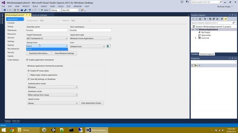Start debugging with the green Start arrow
238x133 pixels.
point(42,10)
